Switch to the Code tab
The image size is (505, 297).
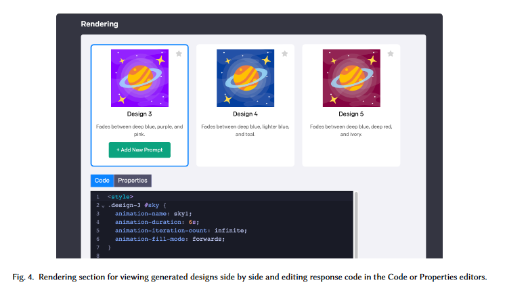point(102,181)
